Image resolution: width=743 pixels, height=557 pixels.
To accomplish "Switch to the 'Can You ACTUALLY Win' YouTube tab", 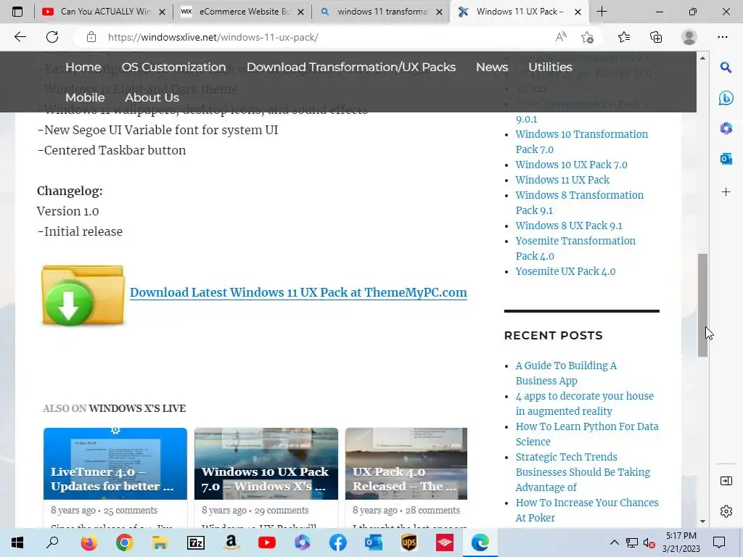I will pyautogui.click(x=103, y=12).
